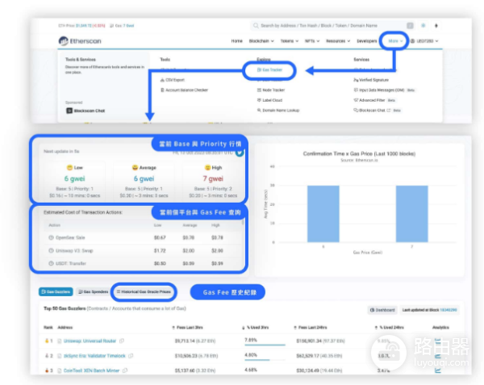
Task: Click the Average gas smiley emoji
Action: [x=135, y=168]
